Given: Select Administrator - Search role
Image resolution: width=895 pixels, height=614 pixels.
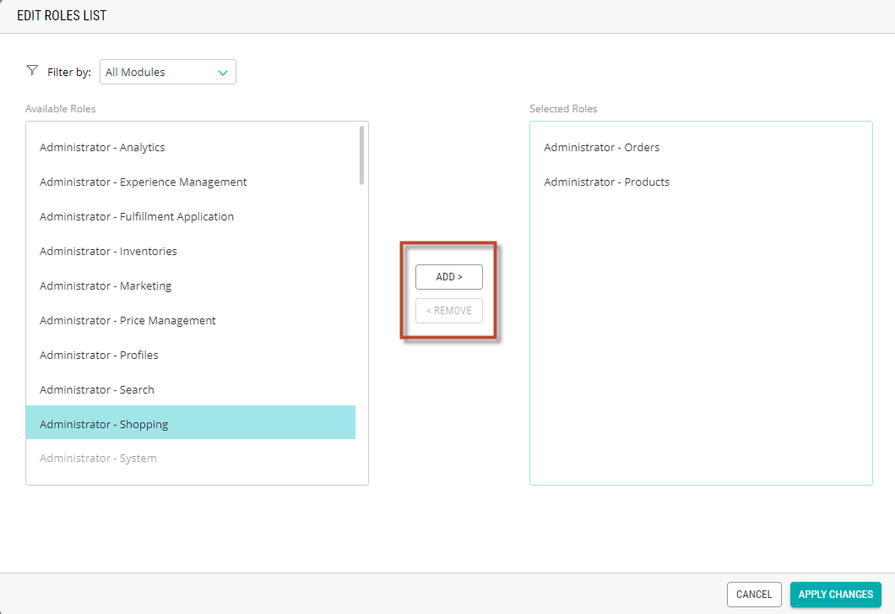Looking at the screenshot, I should tap(97, 390).
